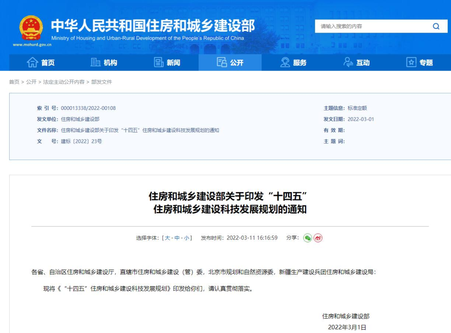Viewport: 451px width, 333px height.
Task: Click the 机构 organization icon
Action: coord(96,62)
